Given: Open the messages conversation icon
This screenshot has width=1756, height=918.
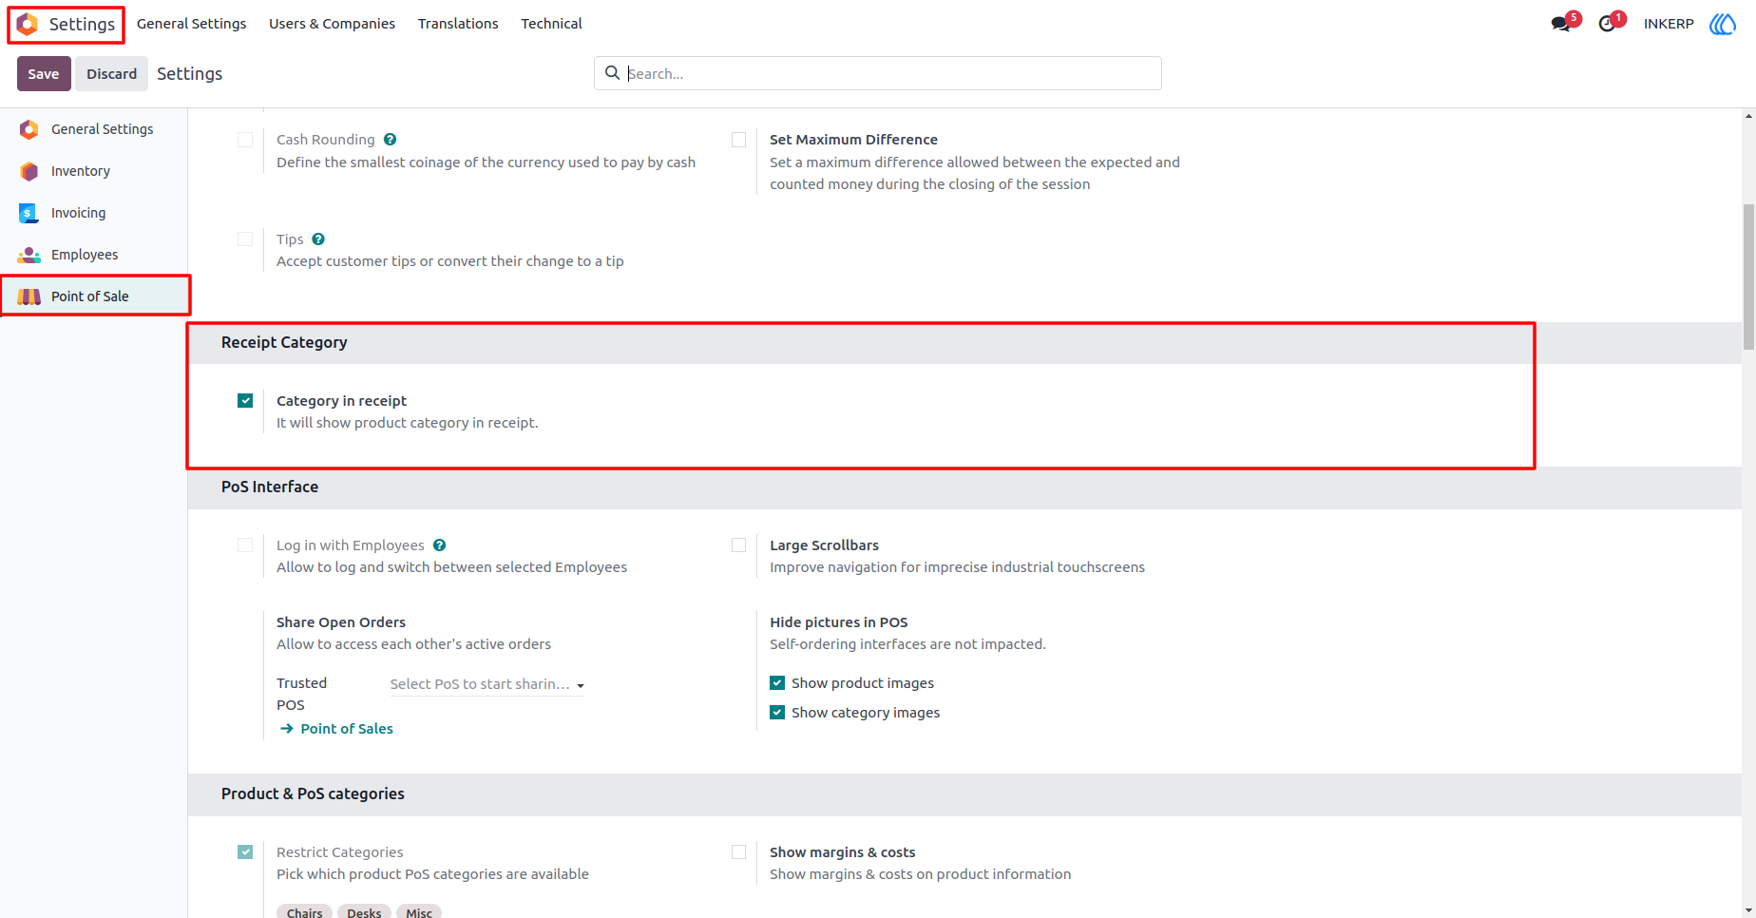Looking at the screenshot, I should [x=1560, y=24].
